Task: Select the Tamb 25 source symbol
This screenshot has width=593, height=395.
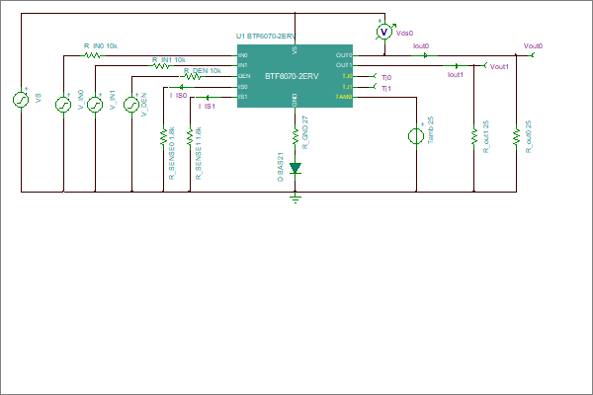Action: 416,135
